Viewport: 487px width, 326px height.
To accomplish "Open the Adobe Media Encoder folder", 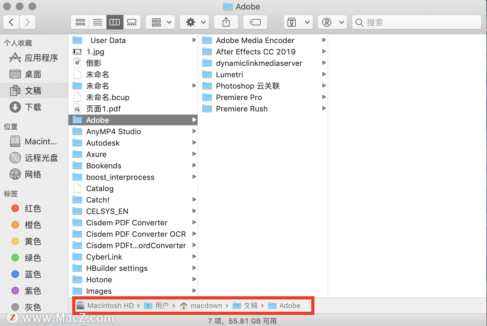I will (263, 40).
